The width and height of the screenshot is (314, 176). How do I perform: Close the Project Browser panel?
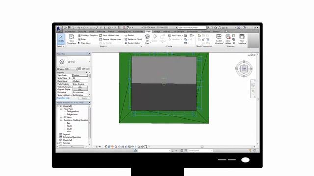89,103
